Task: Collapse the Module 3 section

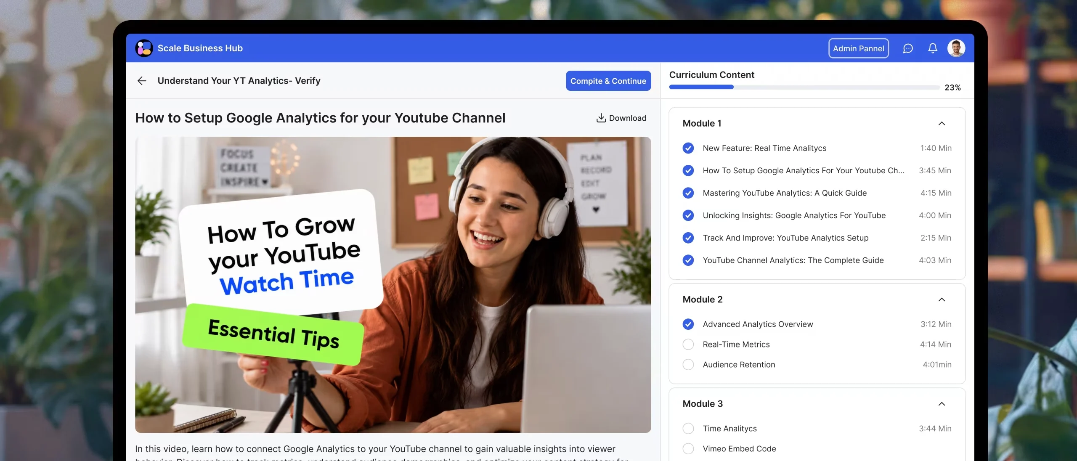Action: pyautogui.click(x=942, y=404)
